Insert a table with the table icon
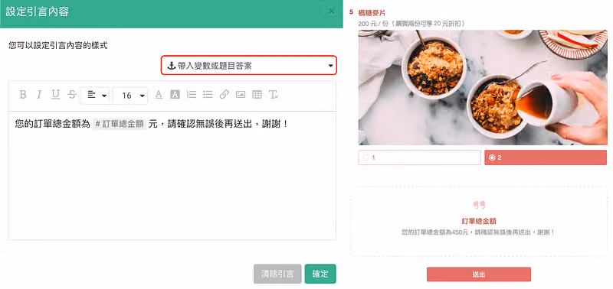613x289 pixels. tap(257, 95)
